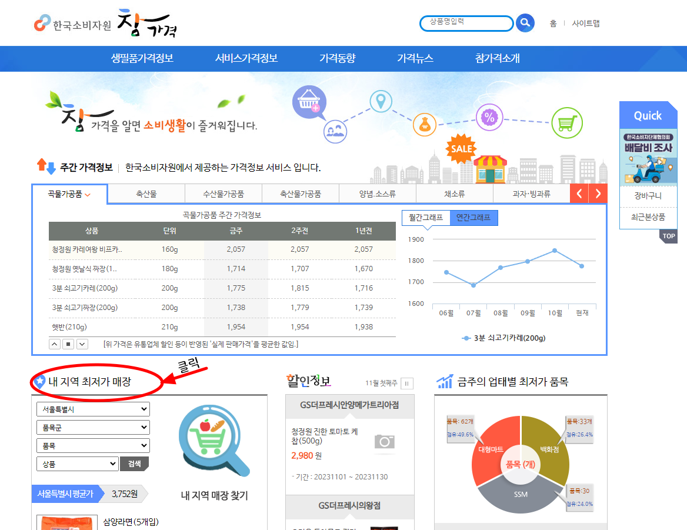The height and width of the screenshot is (530, 687).
Task: Click the blue search magnifier icon
Action: (x=524, y=24)
